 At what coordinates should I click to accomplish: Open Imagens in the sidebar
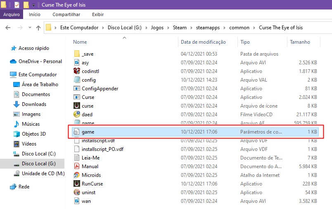coord(31,114)
